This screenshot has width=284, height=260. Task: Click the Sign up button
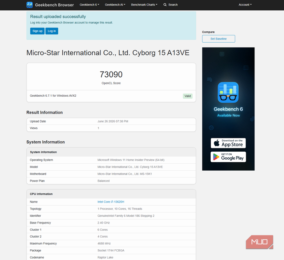pyautogui.click(x=37, y=31)
